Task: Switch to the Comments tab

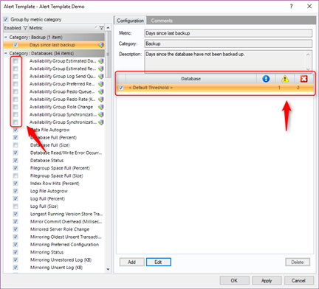Action: pyautogui.click(x=162, y=21)
